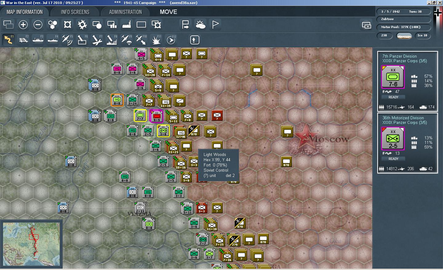This screenshot has height=270, width=443.
Task: Select Air Recon mode (F5) icon
Action: click(67, 40)
